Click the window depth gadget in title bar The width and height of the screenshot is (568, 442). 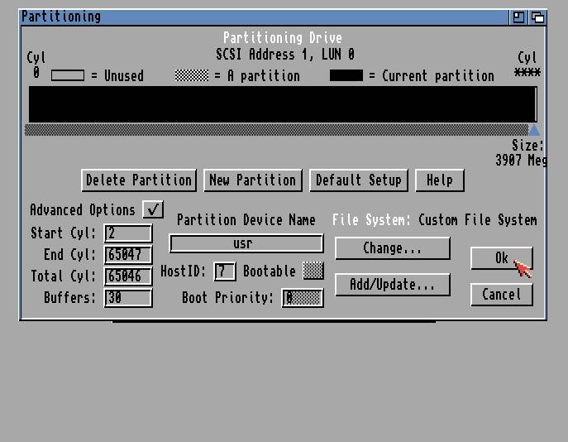point(537,17)
